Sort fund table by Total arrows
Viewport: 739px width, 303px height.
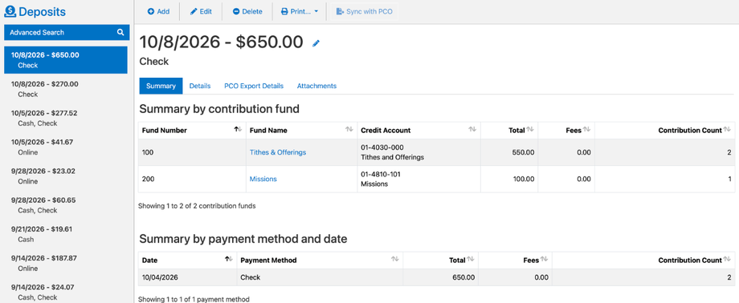click(529, 130)
